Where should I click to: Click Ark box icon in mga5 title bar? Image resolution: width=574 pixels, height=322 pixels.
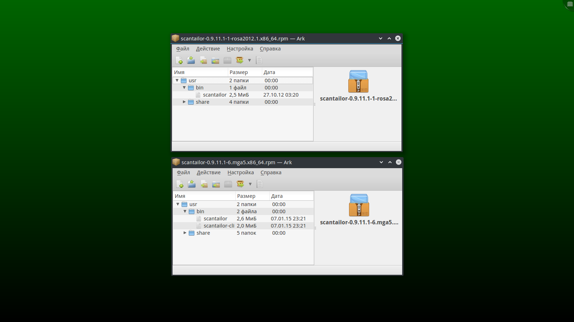click(176, 162)
